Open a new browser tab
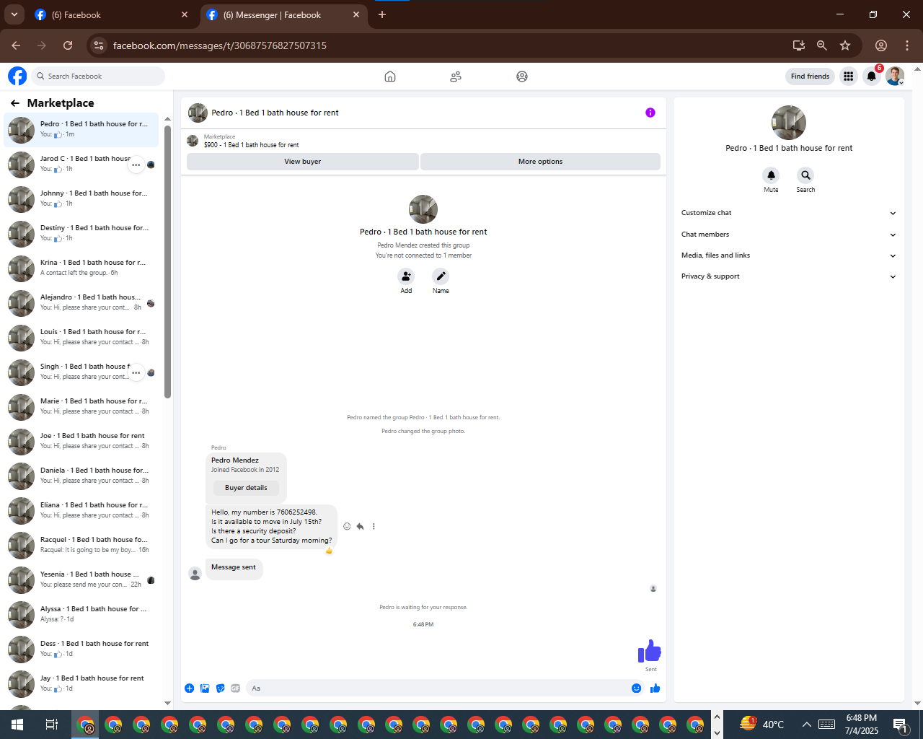The image size is (923, 739). [382, 14]
